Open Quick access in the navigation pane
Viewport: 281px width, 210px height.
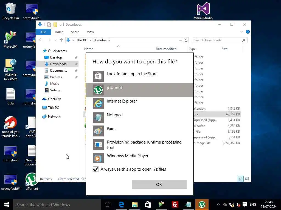[x=57, y=51]
